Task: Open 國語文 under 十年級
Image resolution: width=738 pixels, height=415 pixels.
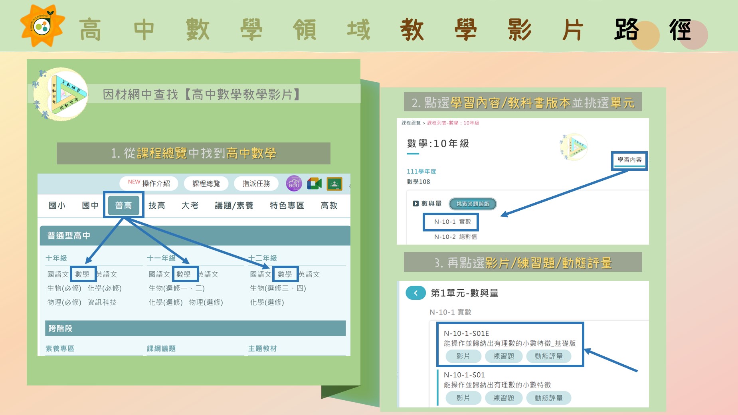Action: [x=58, y=274]
